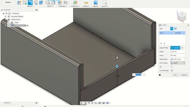Click the blue Extrude-style solid icon

(x=41, y=3)
